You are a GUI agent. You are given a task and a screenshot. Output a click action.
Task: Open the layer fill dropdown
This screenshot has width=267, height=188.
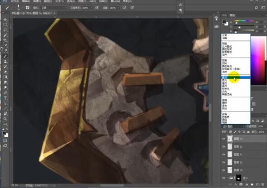tap(262, 132)
